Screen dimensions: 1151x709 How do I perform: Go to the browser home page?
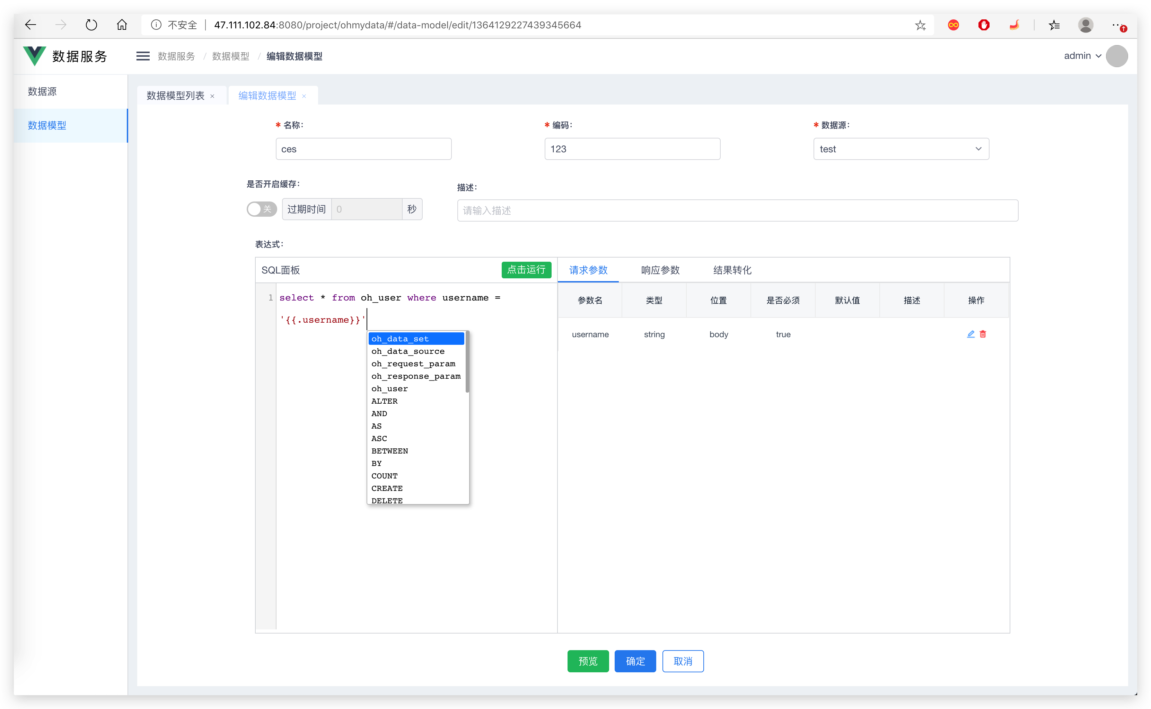tap(122, 25)
